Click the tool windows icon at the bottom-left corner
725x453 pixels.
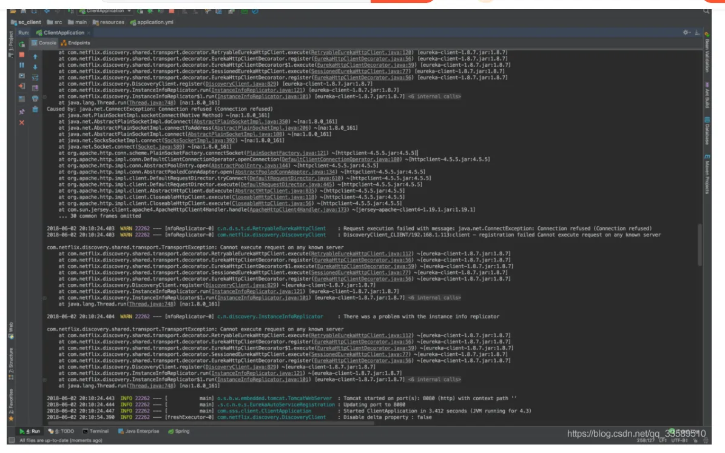(11, 440)
